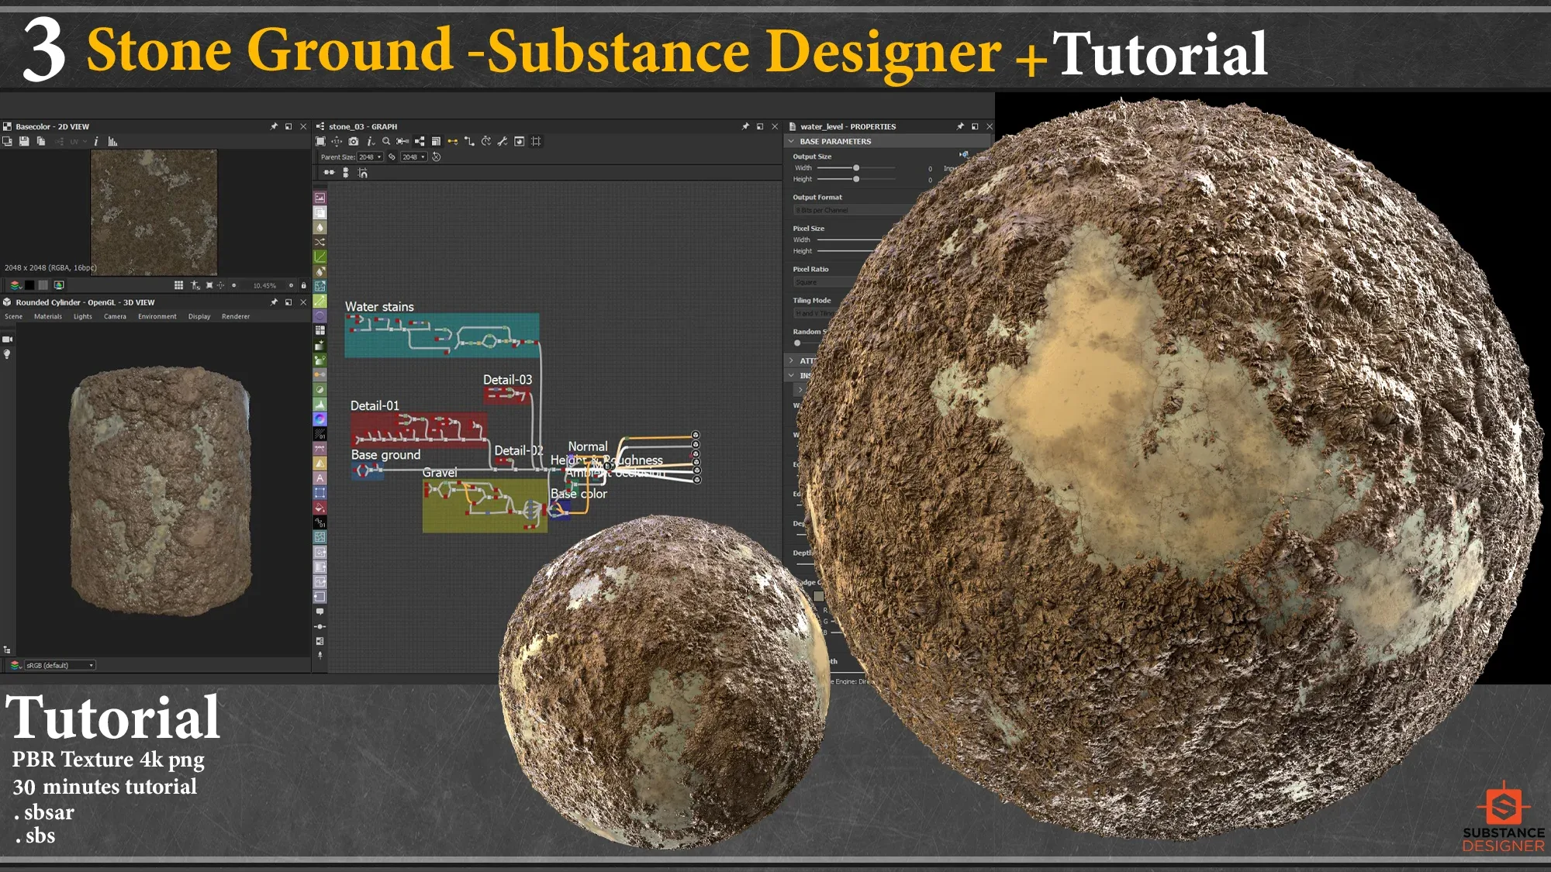Add a Channel Shuffle node from side palette
The image size is (1551, 872).
coord(320,242)
